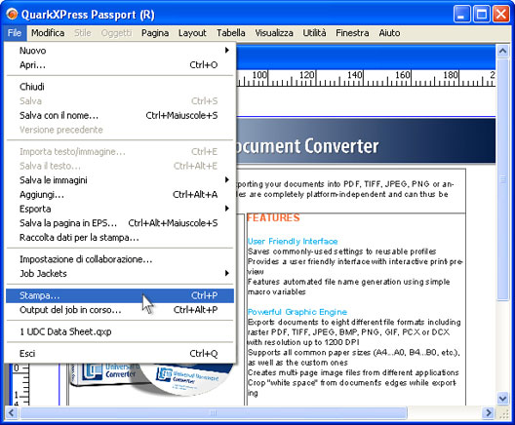This screenshot has width=515, height=425.
Task: Open the Aiuto menu
Action: [x=389, y=33]
